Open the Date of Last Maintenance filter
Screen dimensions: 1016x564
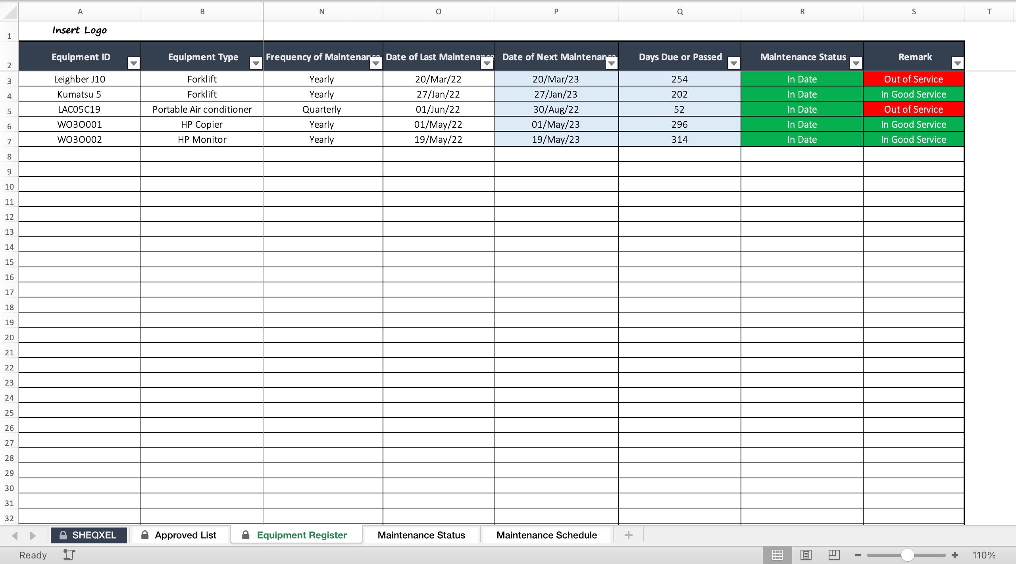coord(487,63)
